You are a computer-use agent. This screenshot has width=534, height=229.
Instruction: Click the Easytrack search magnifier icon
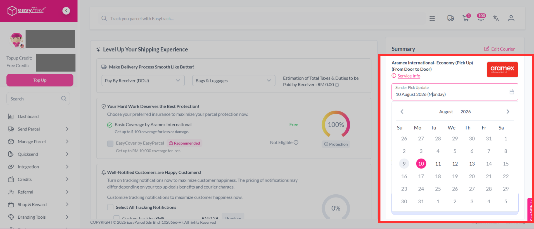[104, 18]
